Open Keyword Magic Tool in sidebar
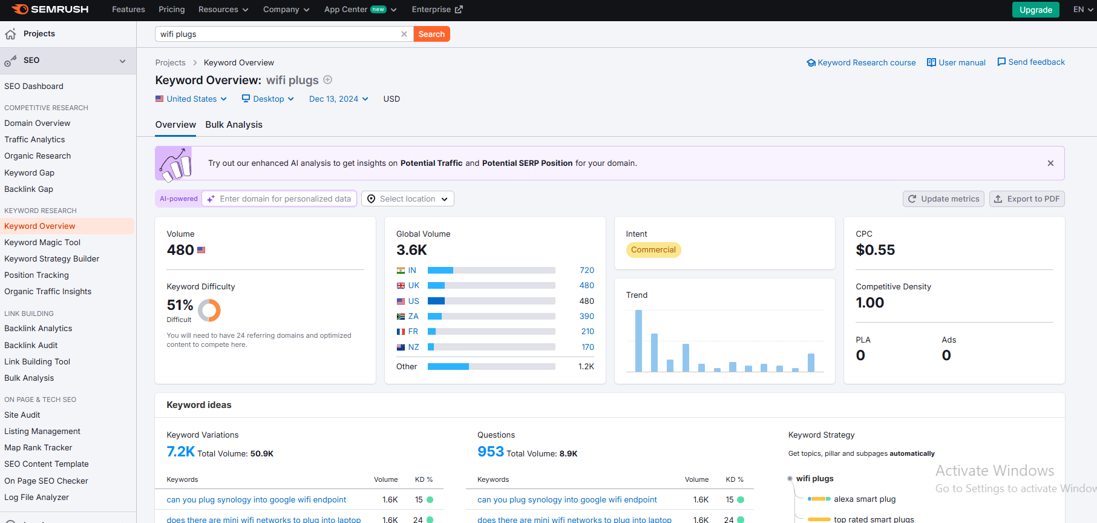Screen dimensions: 1097x523 (x=42, y=242)
